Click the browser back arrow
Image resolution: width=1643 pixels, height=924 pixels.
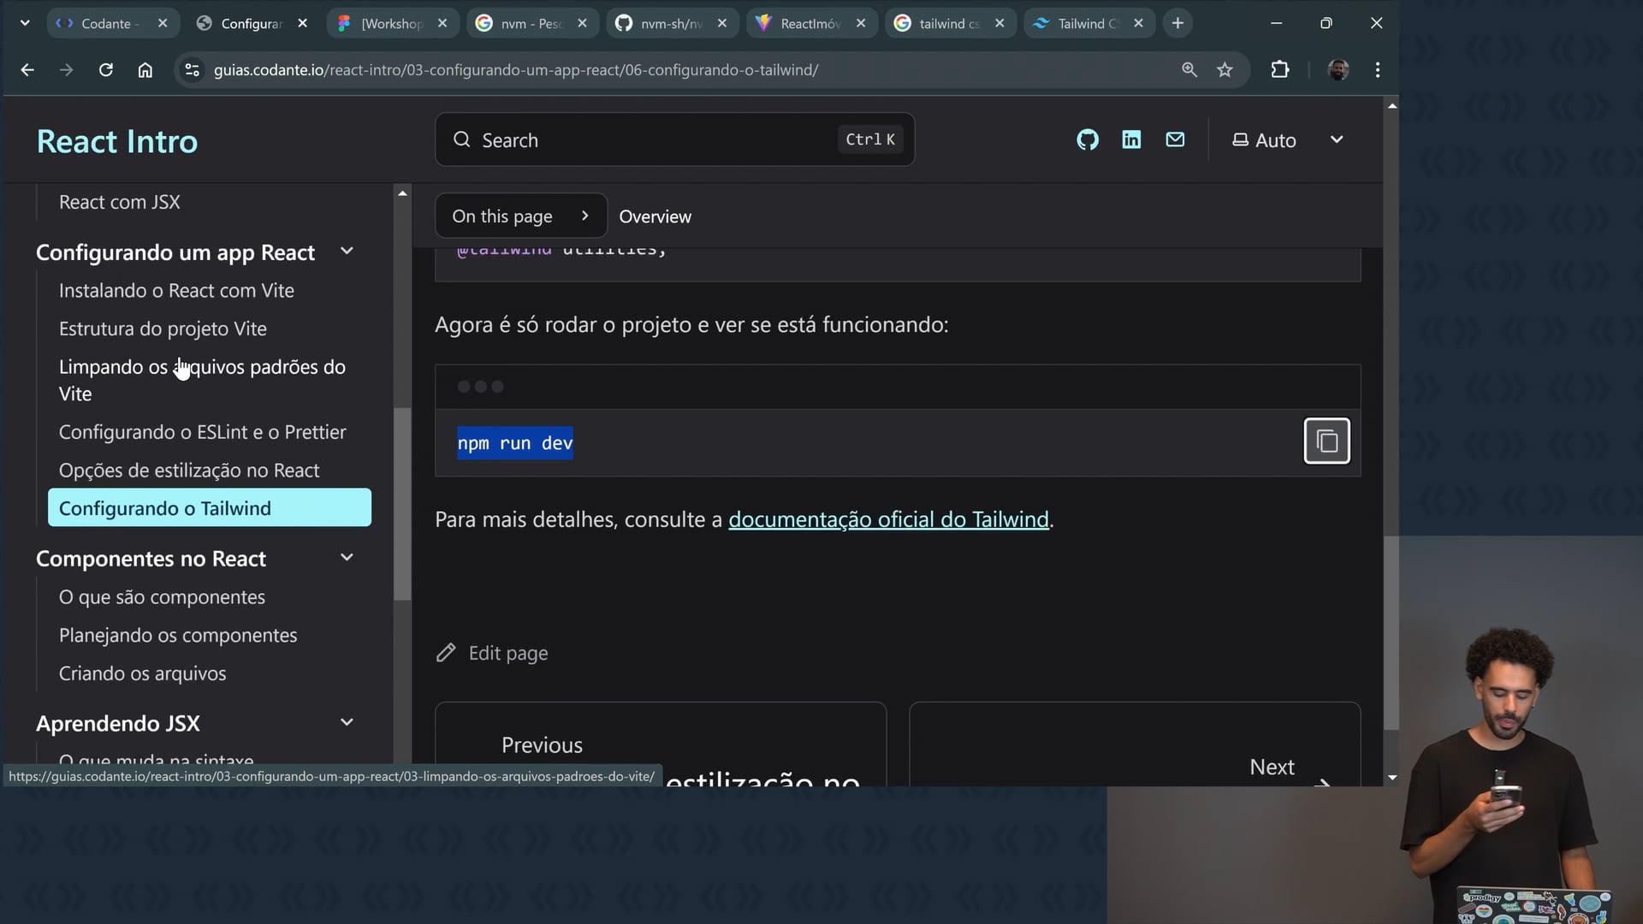(27, 70)
